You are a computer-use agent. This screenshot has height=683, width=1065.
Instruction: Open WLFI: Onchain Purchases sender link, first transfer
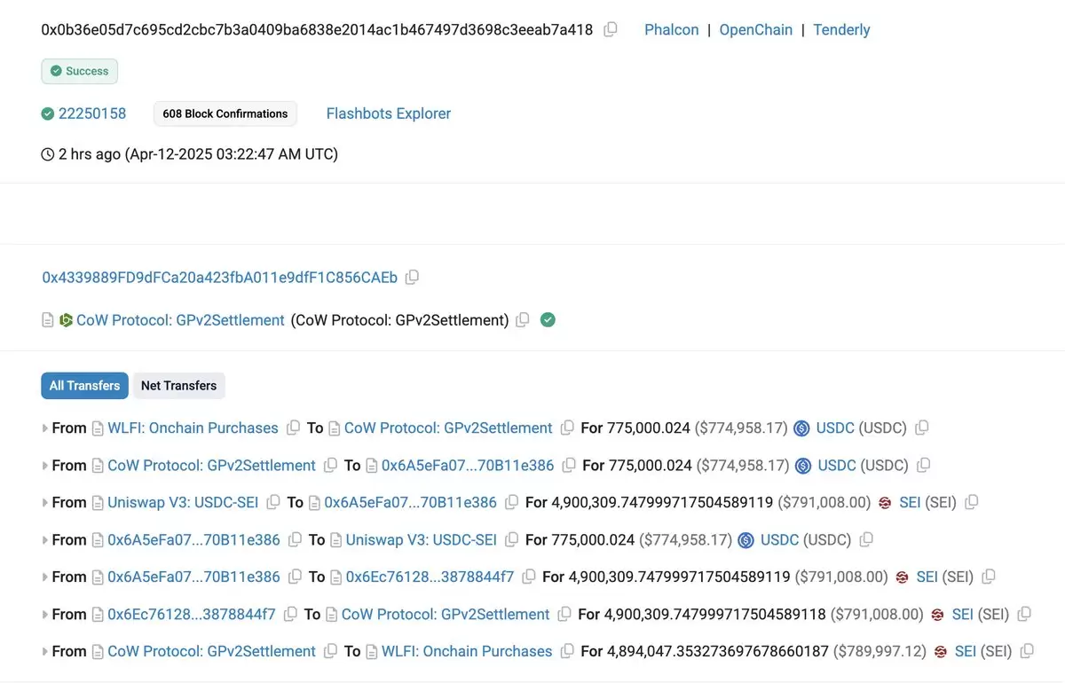[x=193, y=428]
